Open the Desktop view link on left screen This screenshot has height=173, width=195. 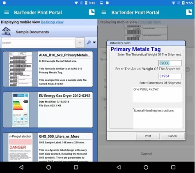coord(52,22)
